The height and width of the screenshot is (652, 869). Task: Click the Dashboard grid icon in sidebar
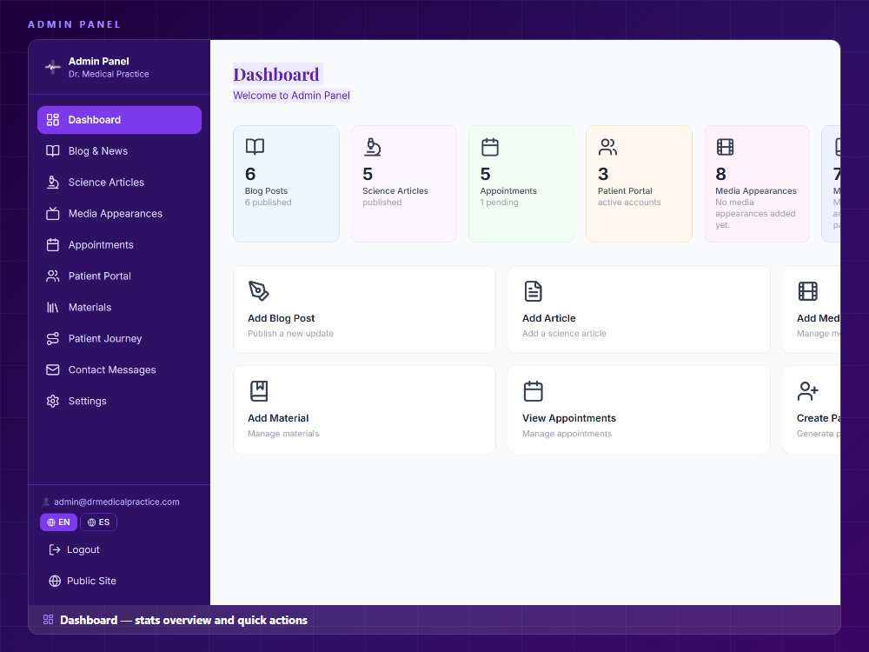tap(53, 120)
